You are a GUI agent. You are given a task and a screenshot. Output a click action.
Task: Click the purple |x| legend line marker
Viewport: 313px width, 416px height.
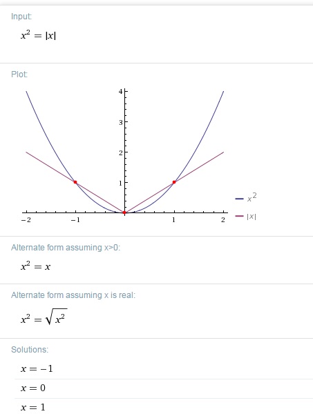coord(239,216)
